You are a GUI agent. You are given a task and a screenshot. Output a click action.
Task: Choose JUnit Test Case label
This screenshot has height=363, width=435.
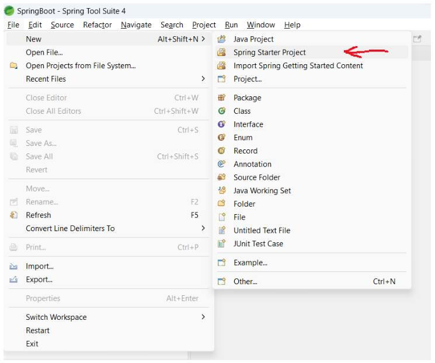tap(258, 244)
